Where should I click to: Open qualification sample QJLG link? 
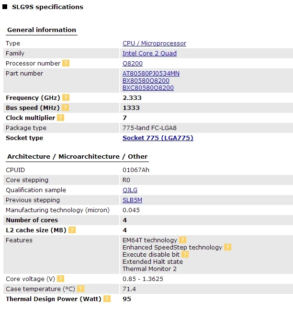[130, 190]
